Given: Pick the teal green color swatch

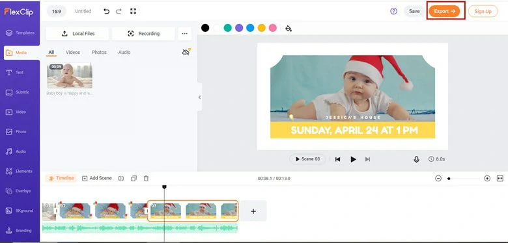Looking at the screenshot, I should coord(228,28).
